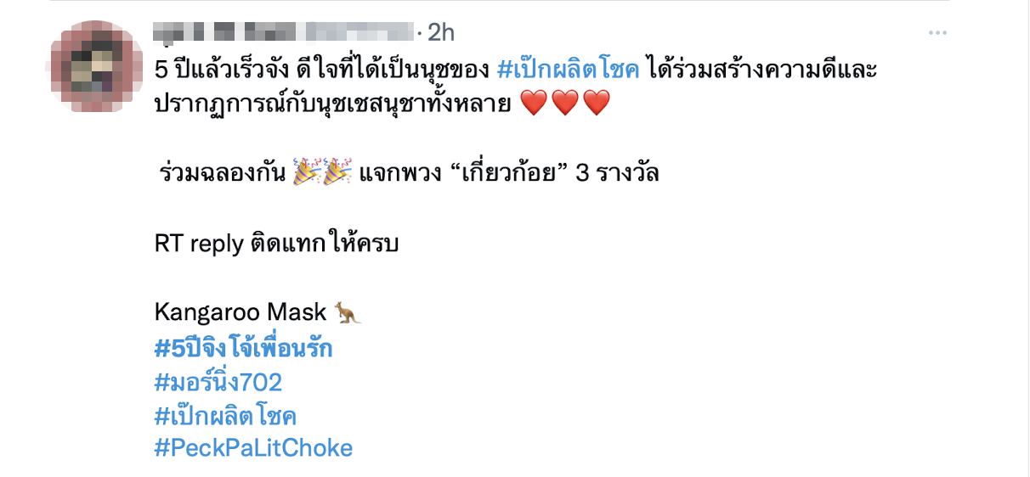The height and width of the screenshot is (477, 1030).
Task: Click the Kangaroo Mask text
Action: [241, 312]
